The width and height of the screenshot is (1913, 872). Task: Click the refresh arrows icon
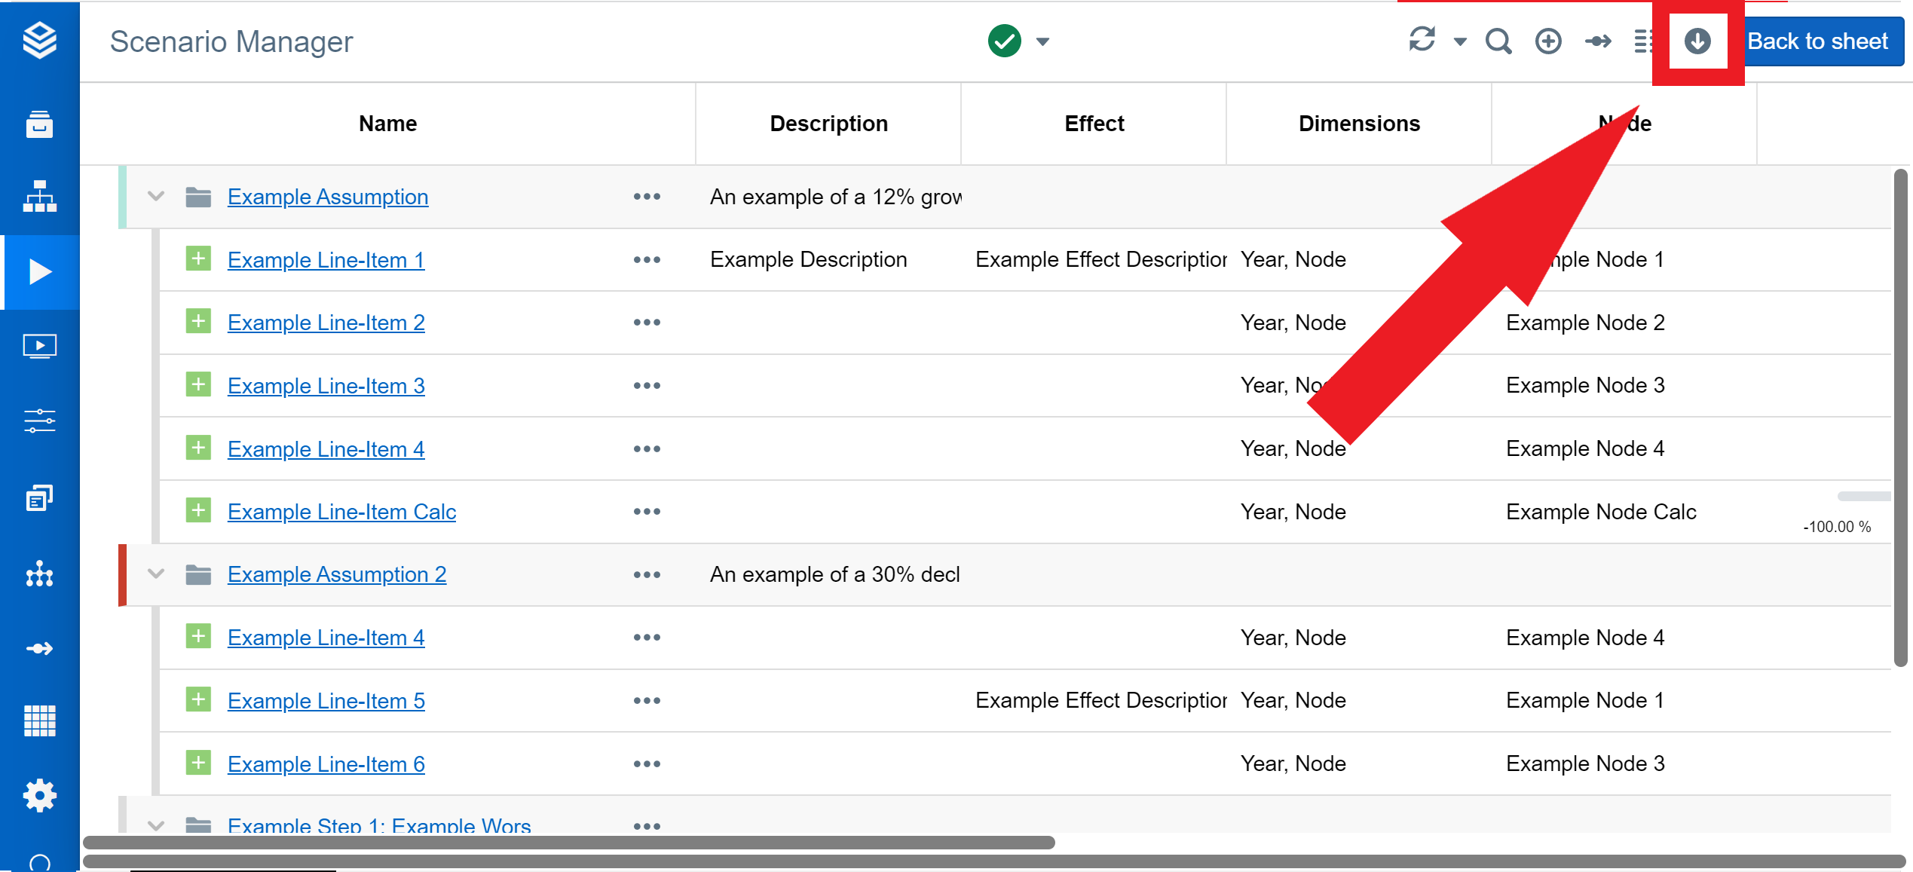pyautogui.click(x=1422, y=40)
